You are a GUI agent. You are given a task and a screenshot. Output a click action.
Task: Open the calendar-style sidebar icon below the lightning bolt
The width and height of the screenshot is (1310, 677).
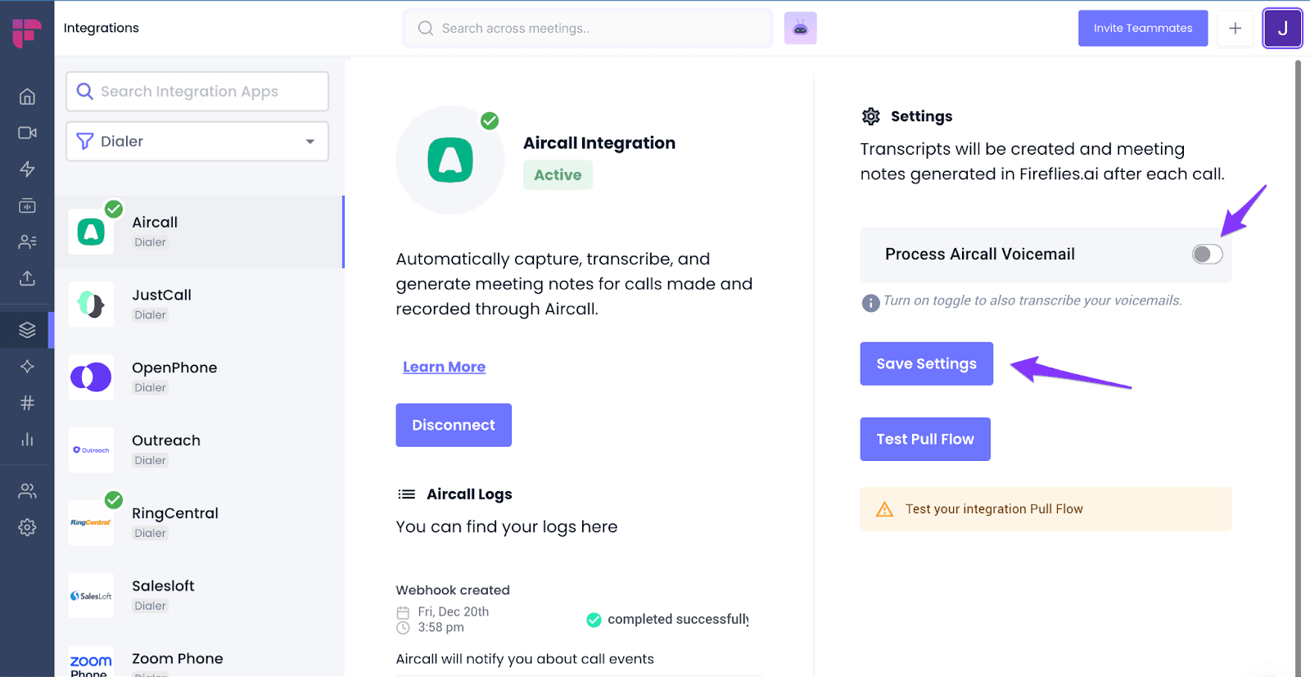(x=27, y=205)
